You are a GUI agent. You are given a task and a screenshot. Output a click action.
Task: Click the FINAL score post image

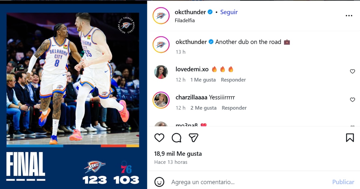click(x=73, y=96)
